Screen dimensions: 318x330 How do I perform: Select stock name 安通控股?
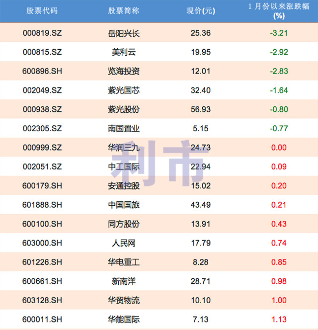[124, 186]
